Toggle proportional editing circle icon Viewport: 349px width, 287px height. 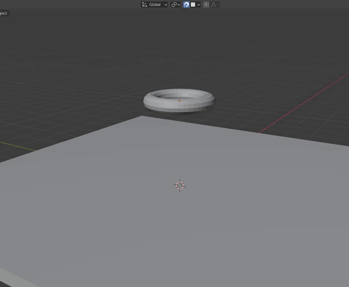coord(206,5)
